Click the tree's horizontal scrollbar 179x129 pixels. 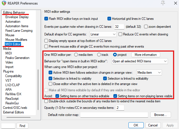click(18, 117)
